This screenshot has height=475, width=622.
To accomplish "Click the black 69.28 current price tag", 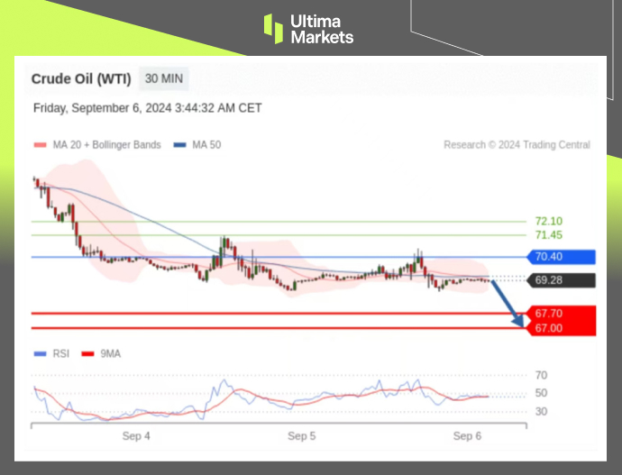I will 561,280.
